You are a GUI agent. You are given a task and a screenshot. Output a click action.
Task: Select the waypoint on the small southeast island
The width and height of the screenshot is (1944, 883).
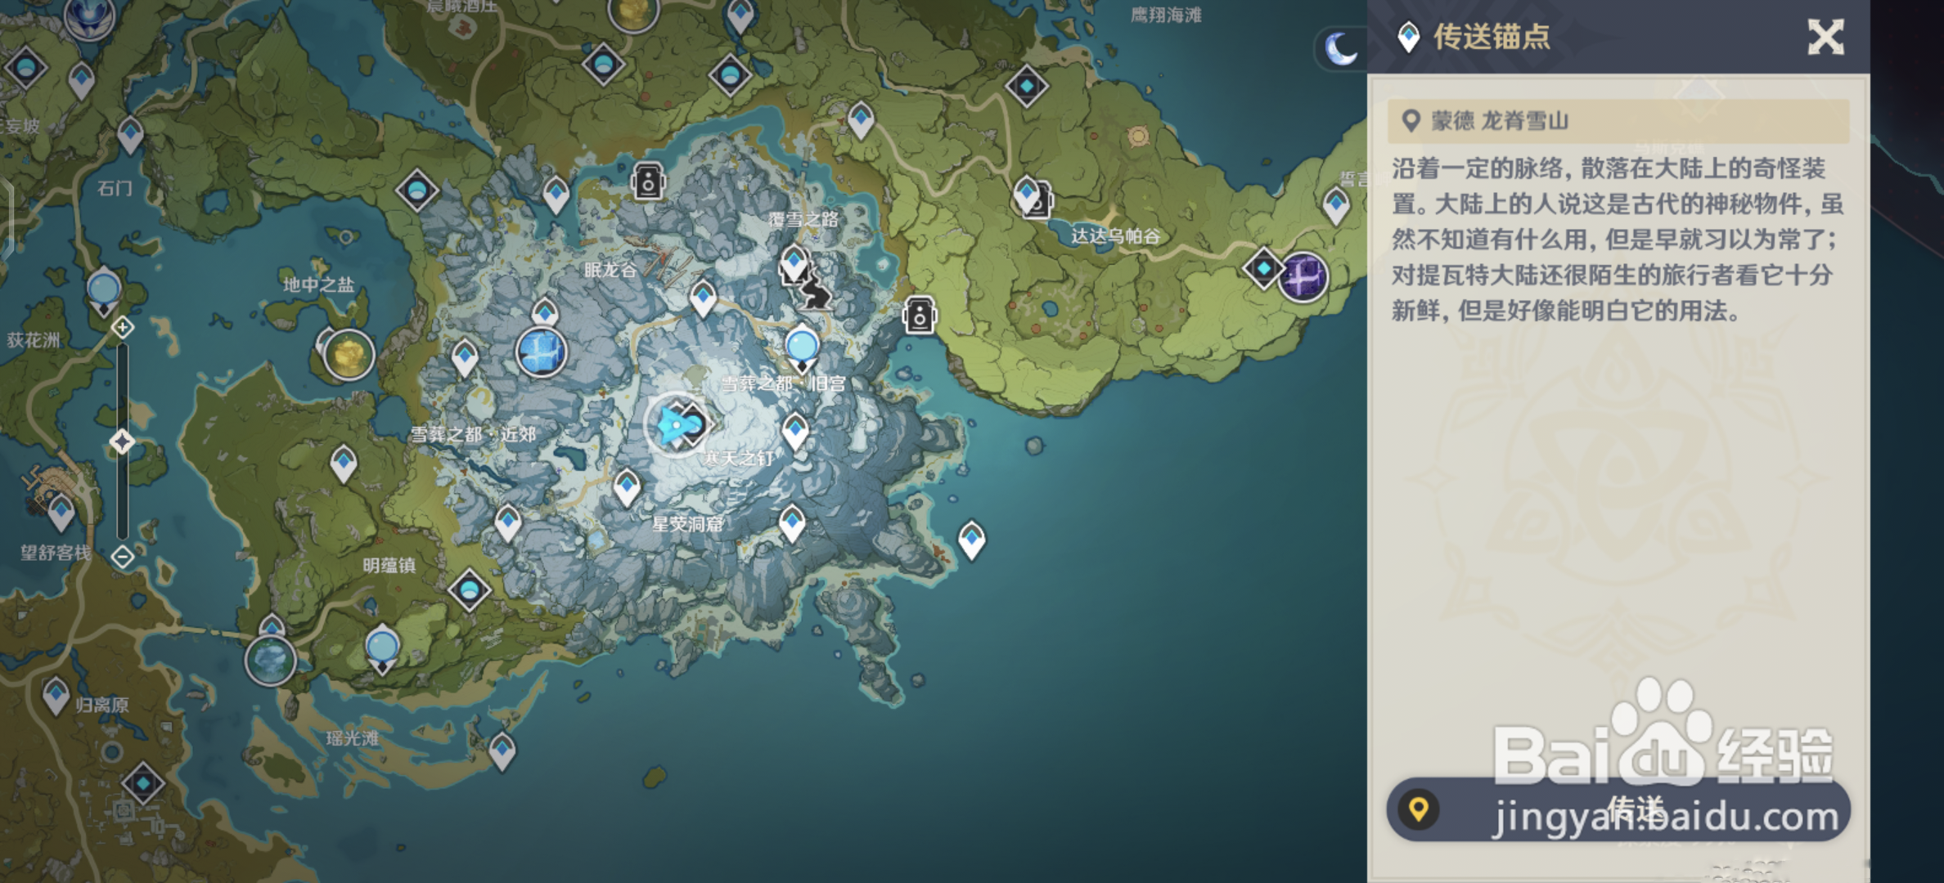pos(971,540)
